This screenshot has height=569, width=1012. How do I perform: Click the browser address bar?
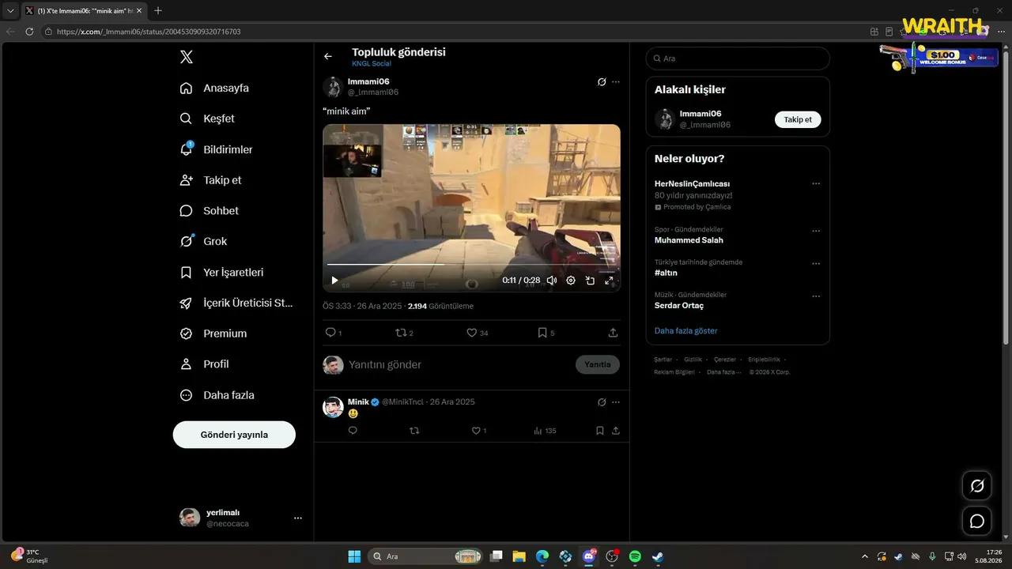click(451, 32)
